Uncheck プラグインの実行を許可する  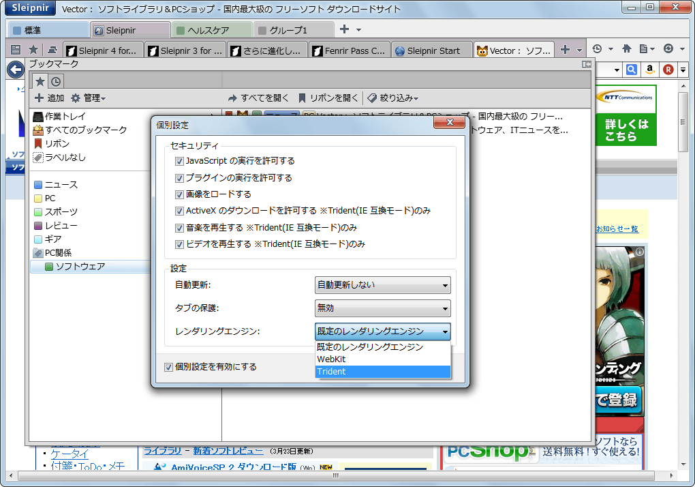pos(179,178)
